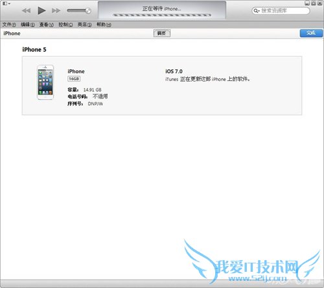Click the iOS 7.0 version text
324x288 pixels.
(x=174, y=71)
